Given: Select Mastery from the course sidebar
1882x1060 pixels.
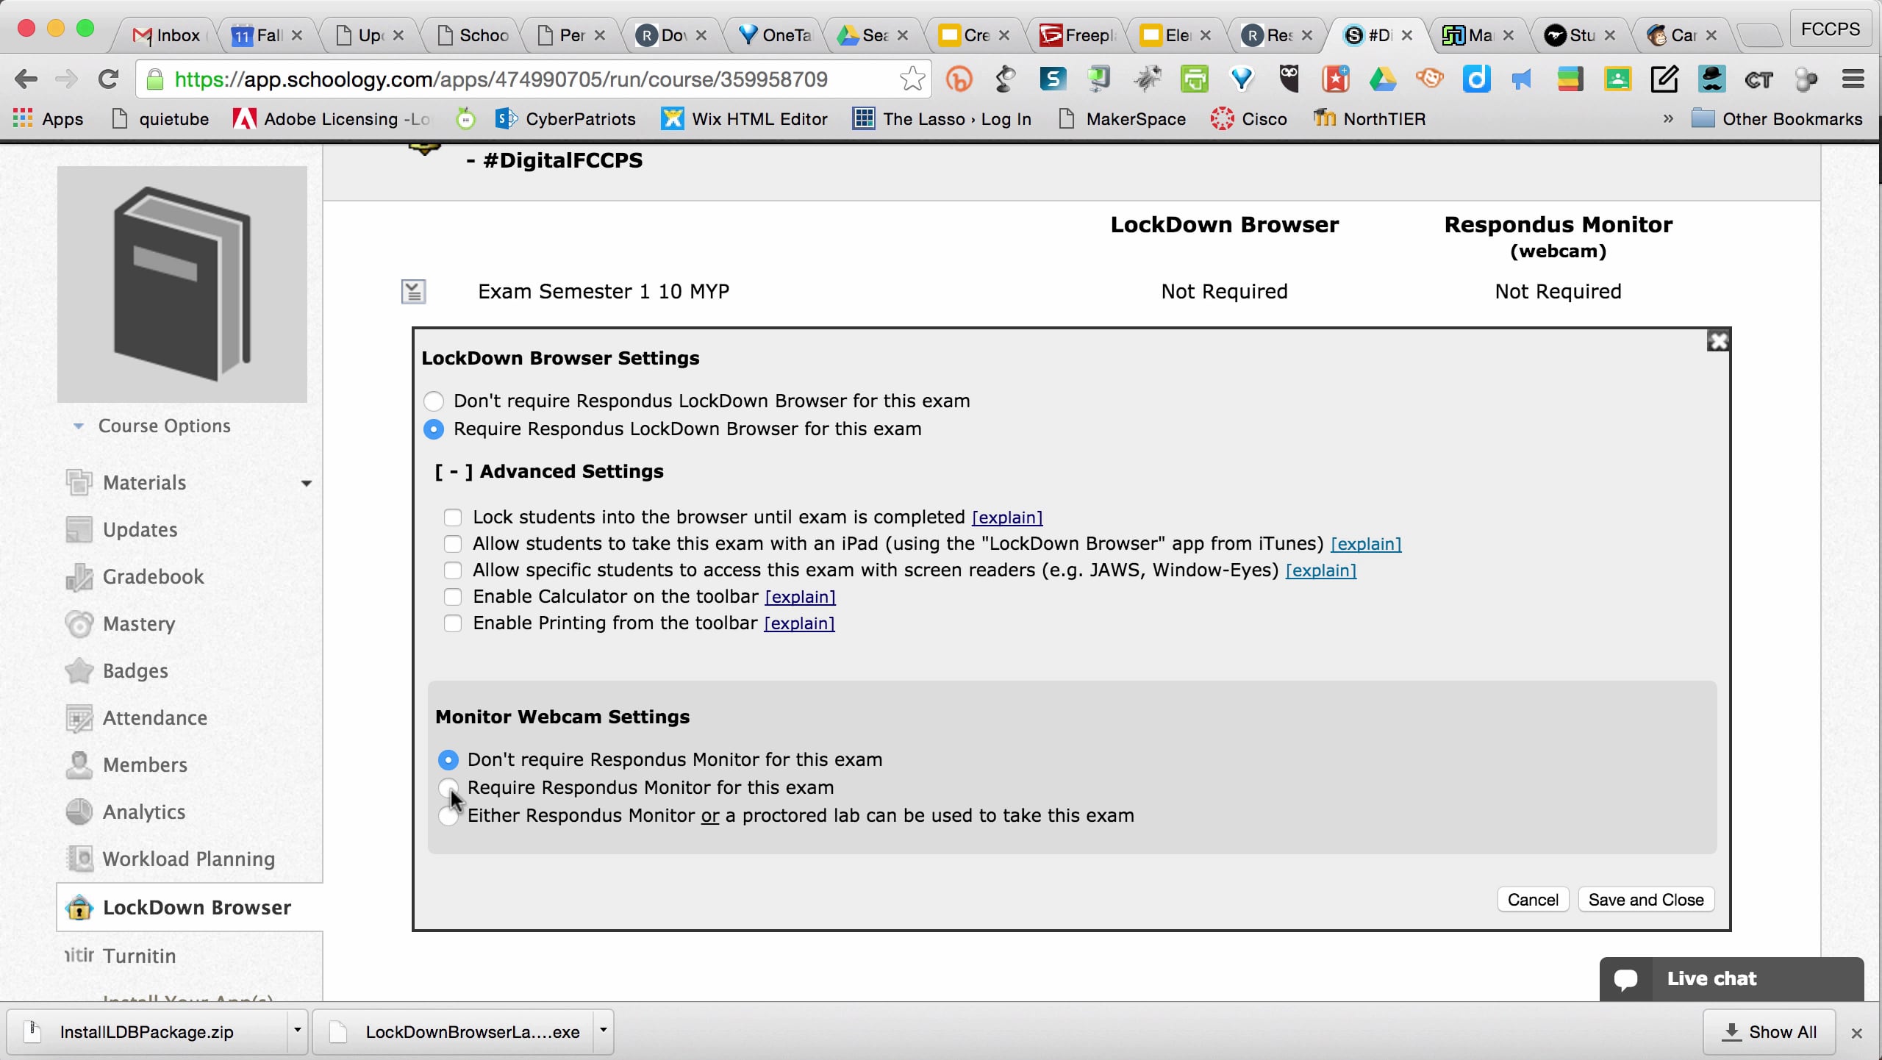Looking at the screenshot, I should click(x=138, y=623).
